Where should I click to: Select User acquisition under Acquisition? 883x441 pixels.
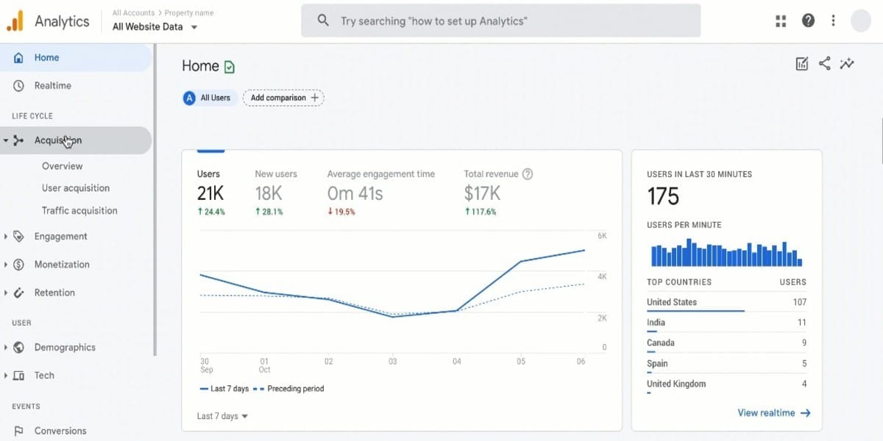(74, 188)
